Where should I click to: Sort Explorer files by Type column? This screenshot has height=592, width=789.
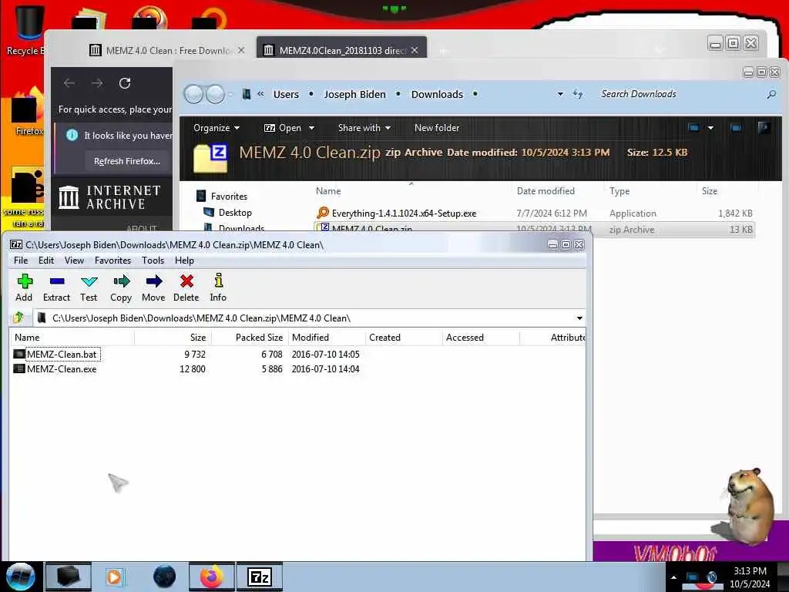pos(619,191)
